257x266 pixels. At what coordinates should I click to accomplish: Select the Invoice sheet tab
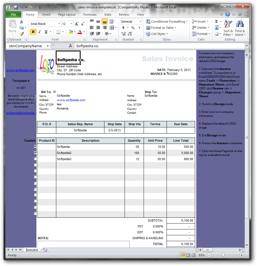coord(32,250)
